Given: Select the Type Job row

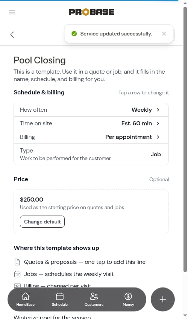Looking at the screenshot, I should tap(91, 154).
